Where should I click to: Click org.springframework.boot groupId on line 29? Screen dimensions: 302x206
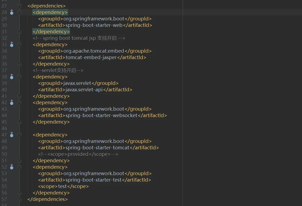[94, 19]
